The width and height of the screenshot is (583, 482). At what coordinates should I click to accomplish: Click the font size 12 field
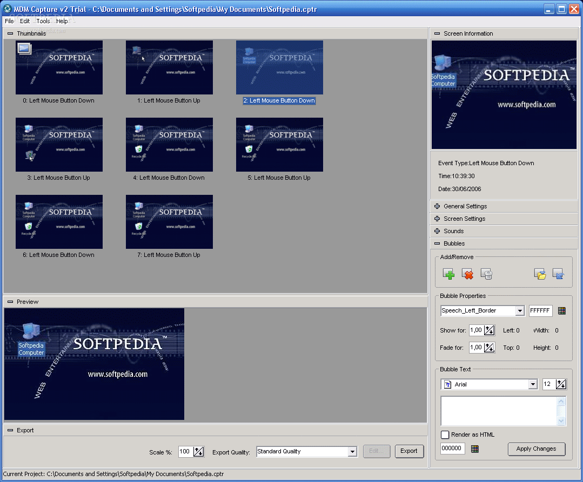pos(549,384)
